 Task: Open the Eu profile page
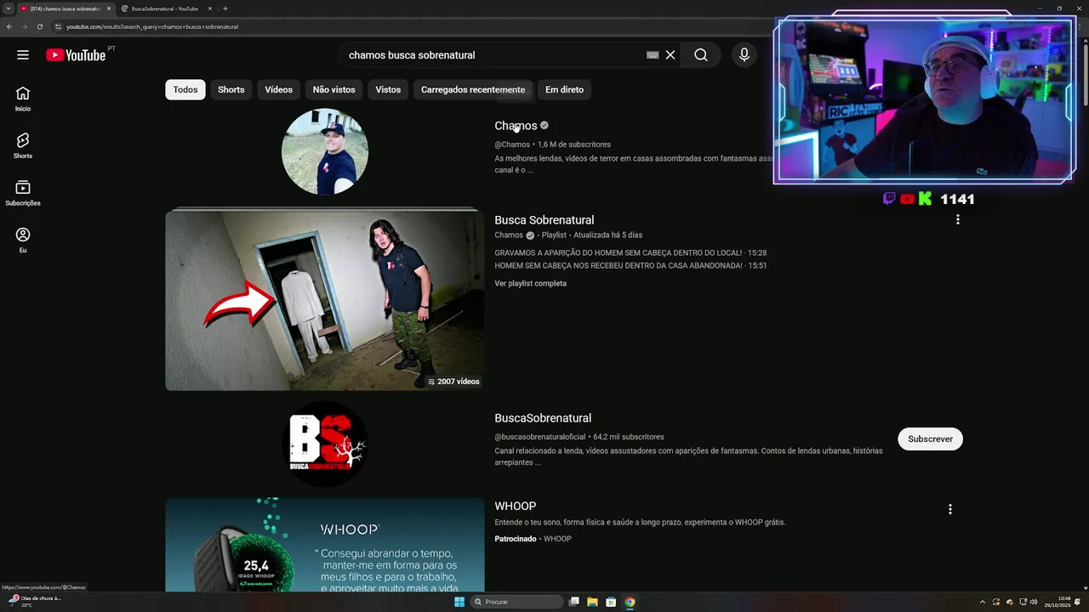pyautogui.click(x=23, y=240)
